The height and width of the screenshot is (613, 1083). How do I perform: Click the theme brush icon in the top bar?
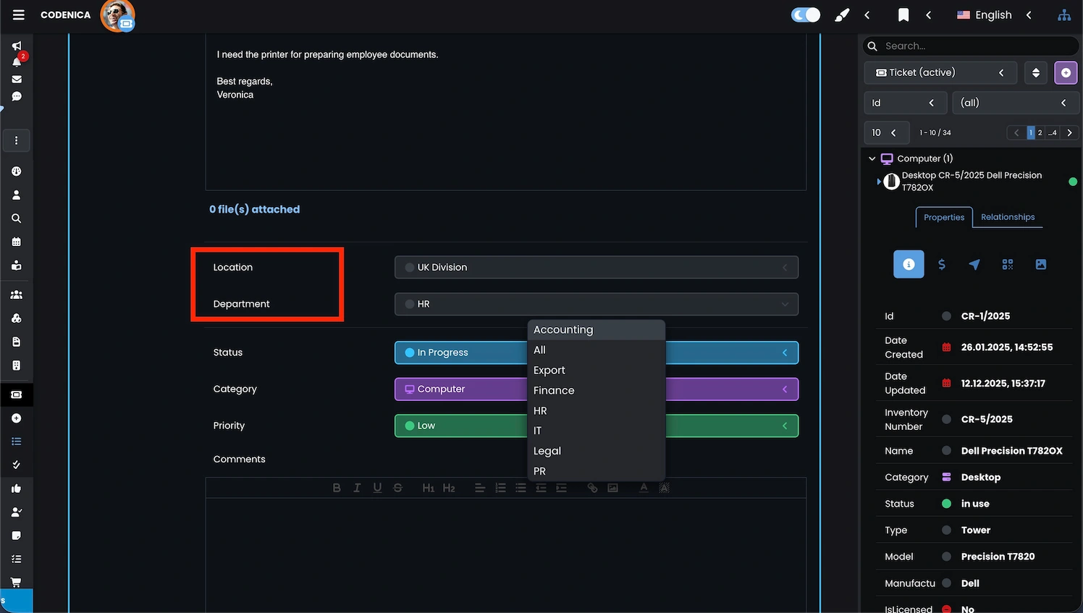tap(841, 14)
